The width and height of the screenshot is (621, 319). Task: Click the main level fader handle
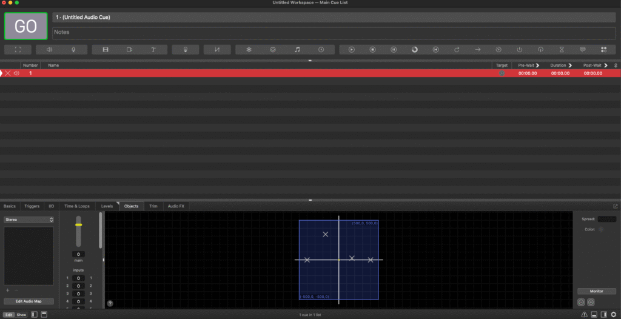tap(78, 225)
